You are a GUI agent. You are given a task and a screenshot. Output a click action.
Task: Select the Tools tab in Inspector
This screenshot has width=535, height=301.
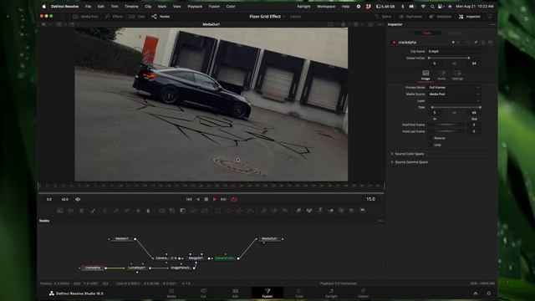(x=427, y=33)
